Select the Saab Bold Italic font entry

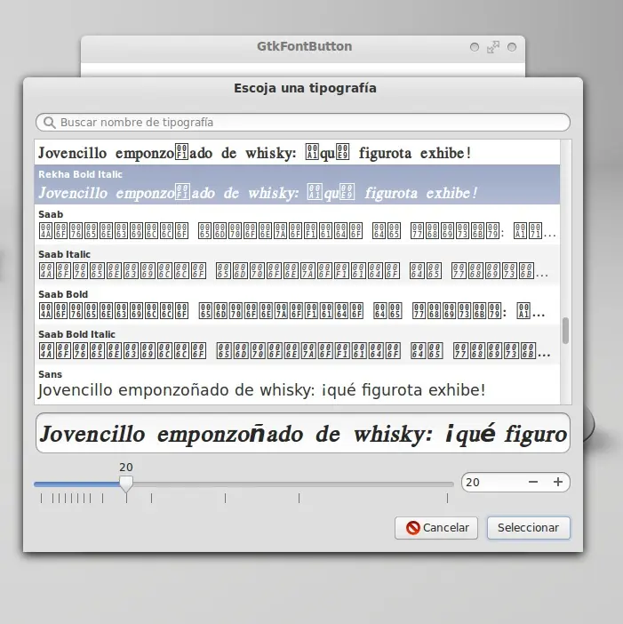coord(297,344)
